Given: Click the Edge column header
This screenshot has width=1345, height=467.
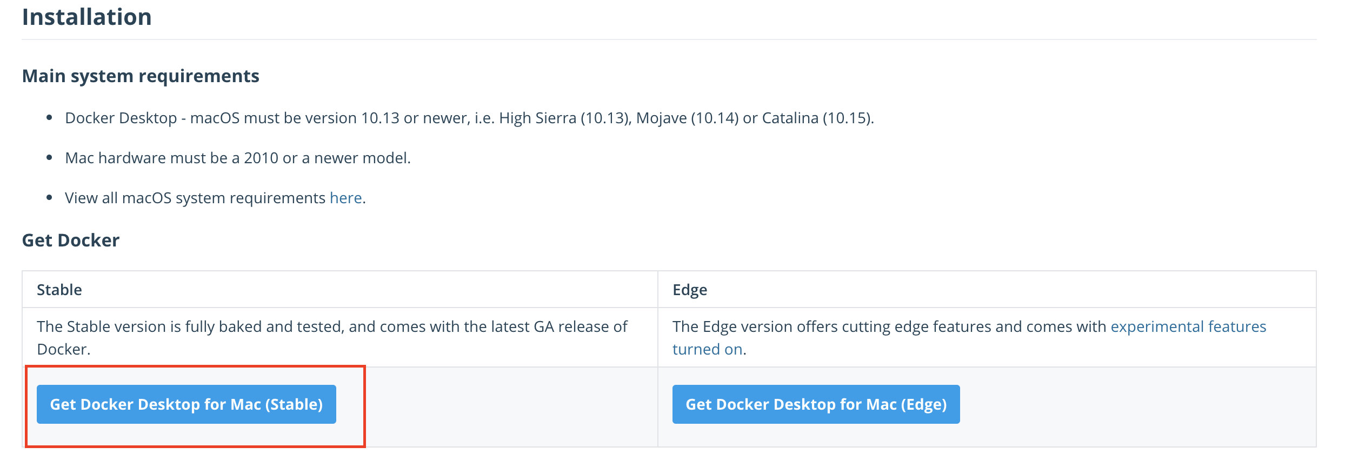Looking at the screenshot, I should pyautogui.click(x=690, y=290).
